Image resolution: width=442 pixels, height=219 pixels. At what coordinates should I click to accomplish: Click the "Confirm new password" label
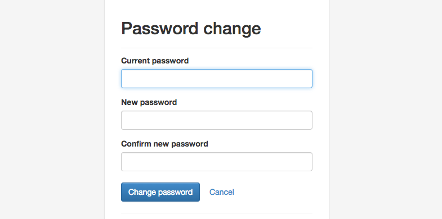(x=164, y=144)
